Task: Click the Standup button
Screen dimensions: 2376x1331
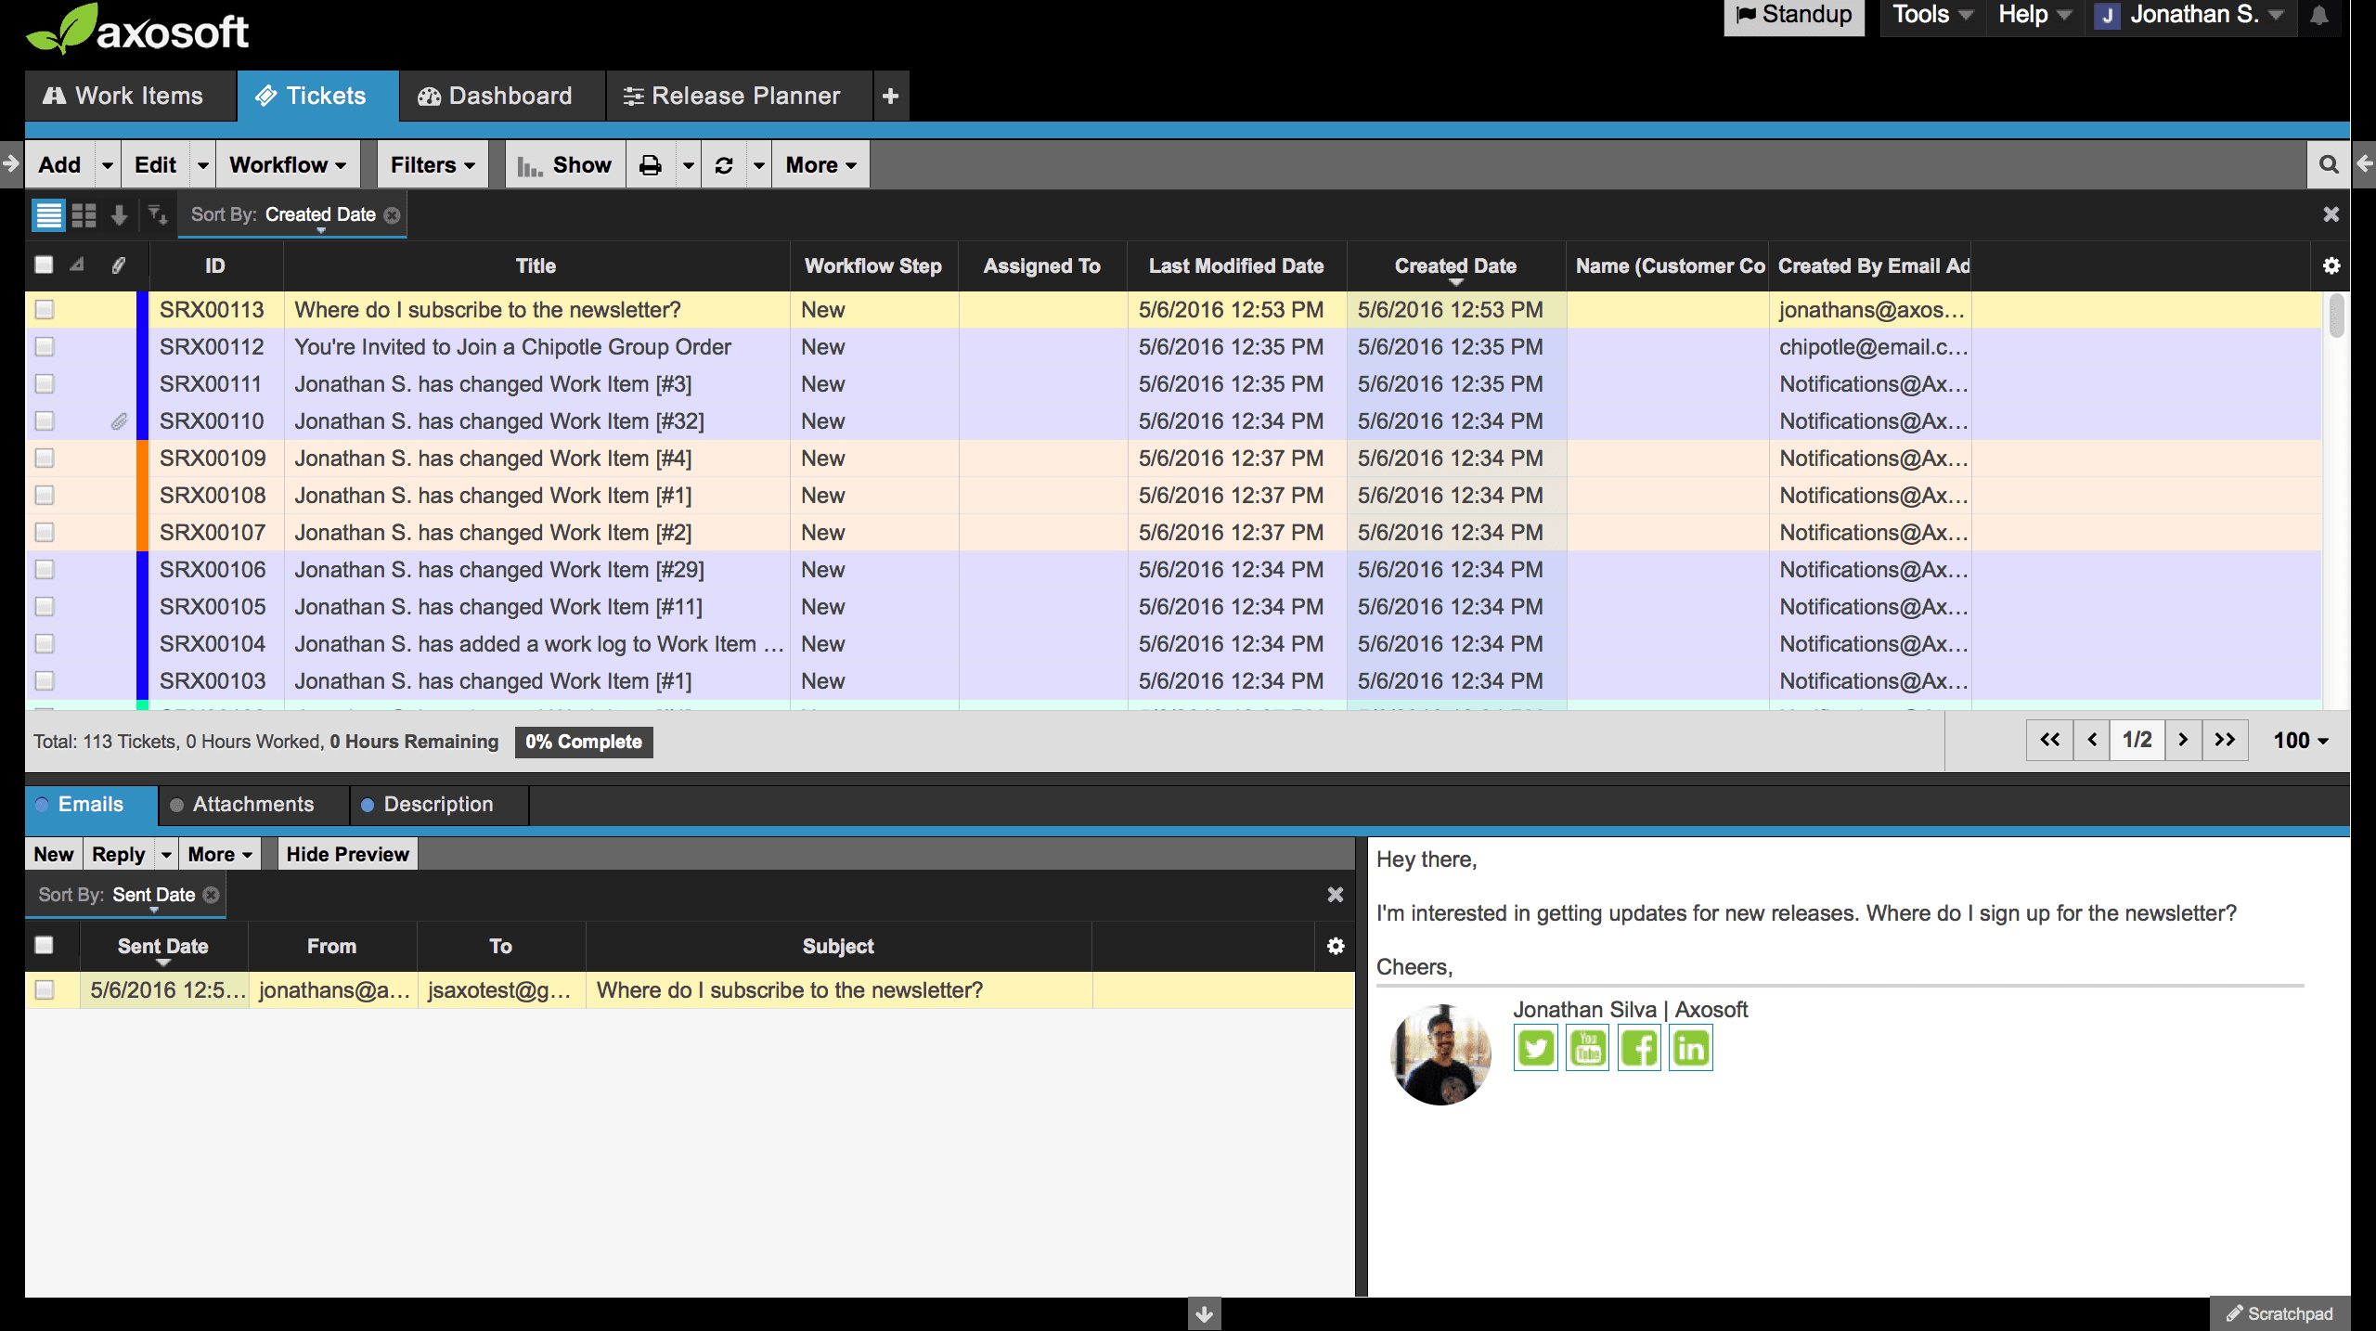Action: [1794, 16]
